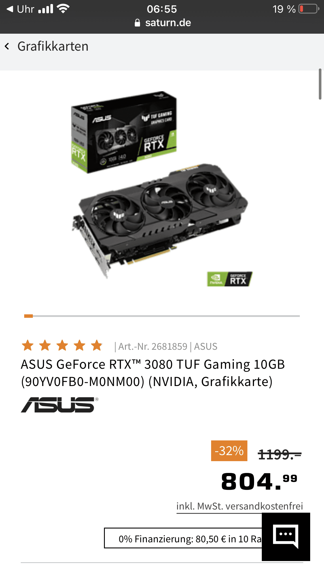Open the inkl. MwSt. versandkostenfrei link

point(240,506)
